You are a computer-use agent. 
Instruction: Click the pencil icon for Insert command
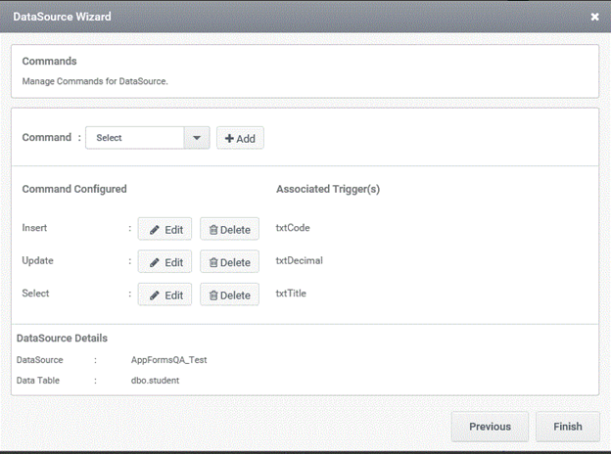[x=155, y=230]
